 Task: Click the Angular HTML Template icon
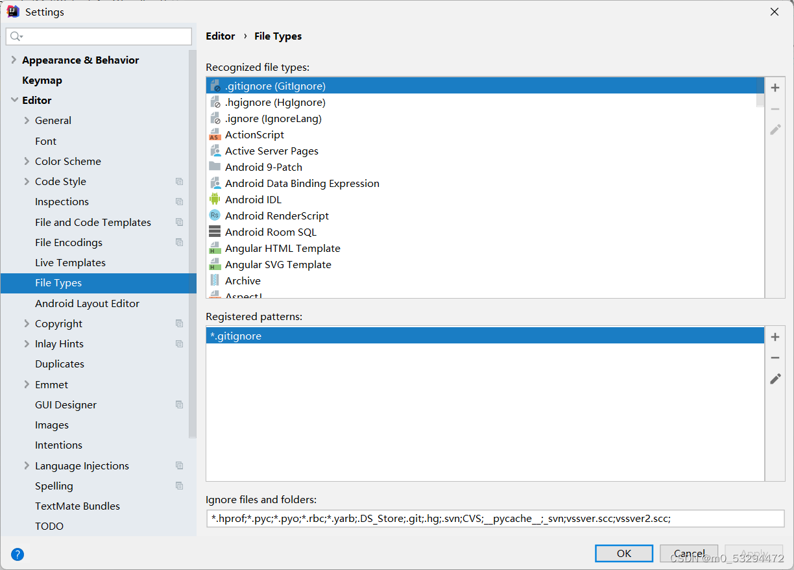coord(215,248)
